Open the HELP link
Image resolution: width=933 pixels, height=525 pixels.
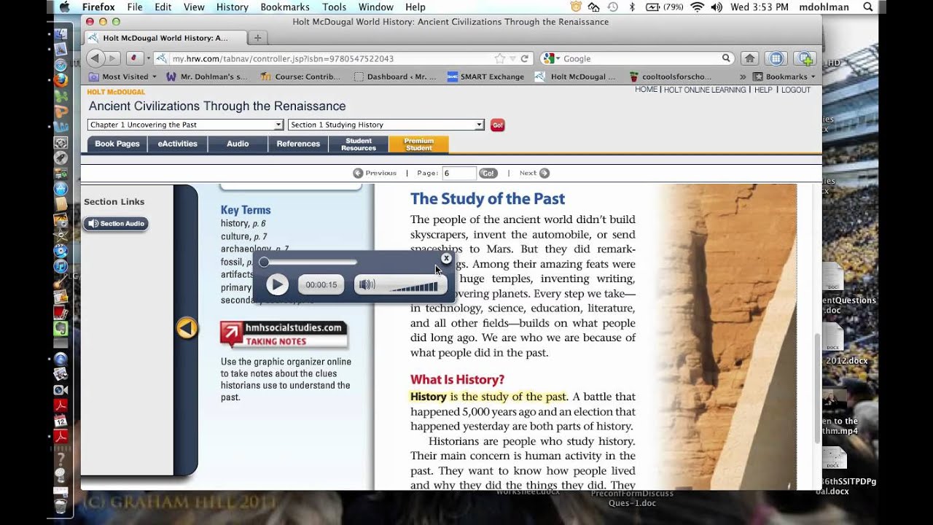(x=763, y=90)
